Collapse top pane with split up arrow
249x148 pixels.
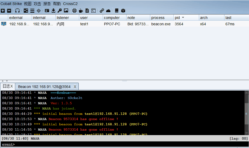3,81
